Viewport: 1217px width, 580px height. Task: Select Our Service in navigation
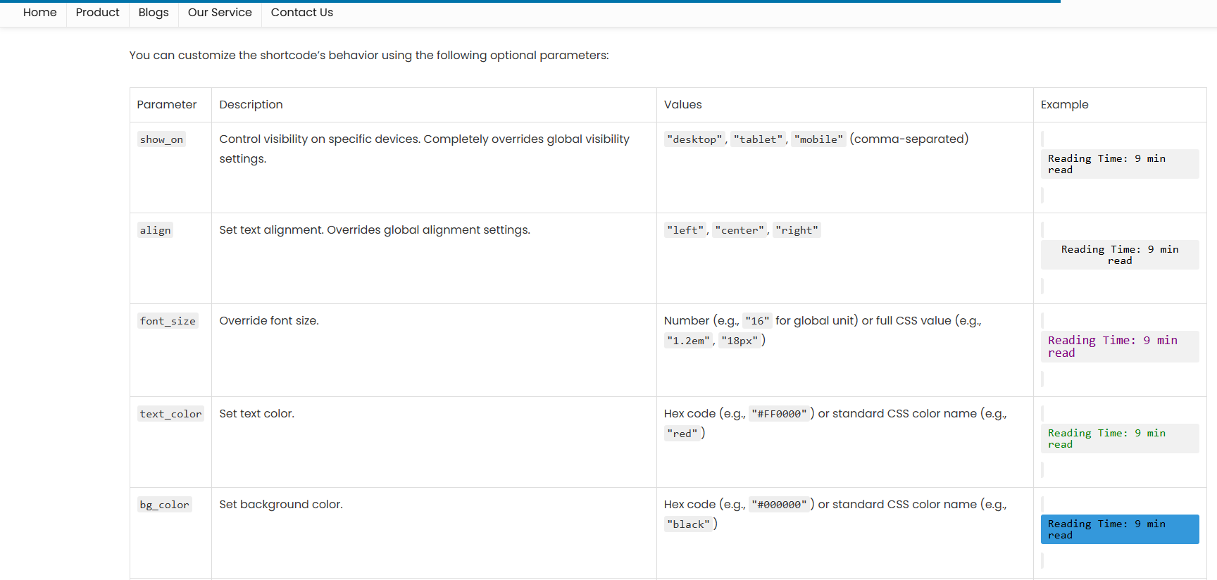(x=220, y=13)
